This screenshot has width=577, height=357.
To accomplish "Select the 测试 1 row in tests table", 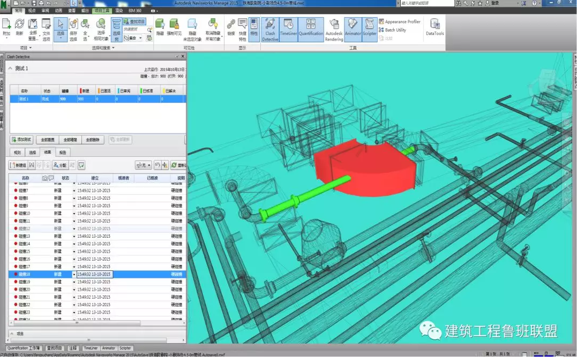I will point(98,99).
